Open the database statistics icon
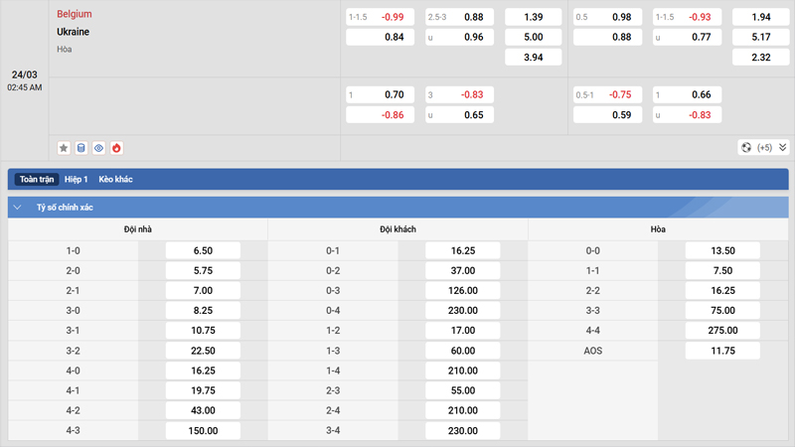Image resolution: width=795 pixels, height=447 pixels. (81, 148)
